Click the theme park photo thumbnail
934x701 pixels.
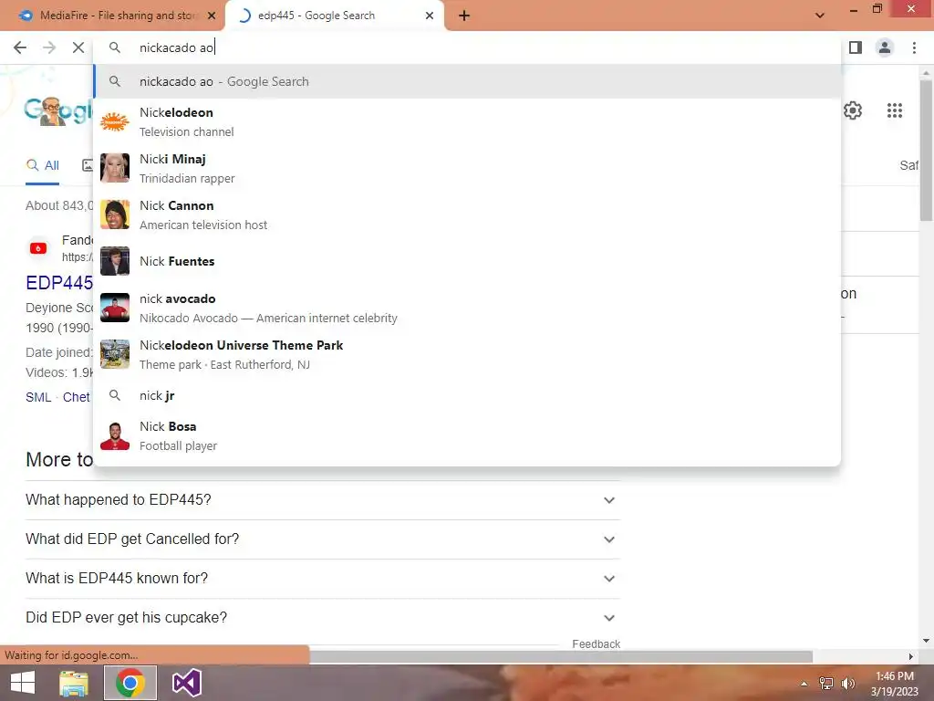[114, 354]
